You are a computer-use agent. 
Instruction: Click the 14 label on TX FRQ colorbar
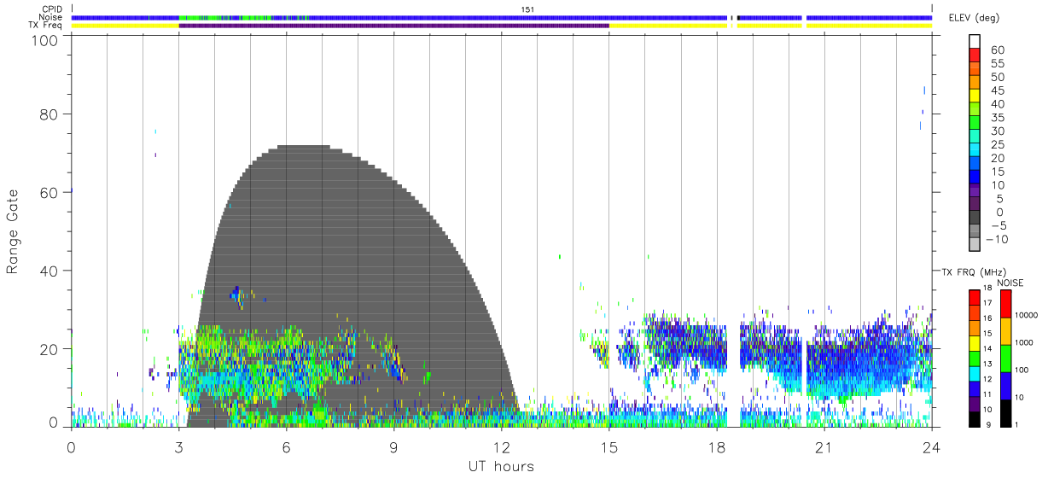987,349
